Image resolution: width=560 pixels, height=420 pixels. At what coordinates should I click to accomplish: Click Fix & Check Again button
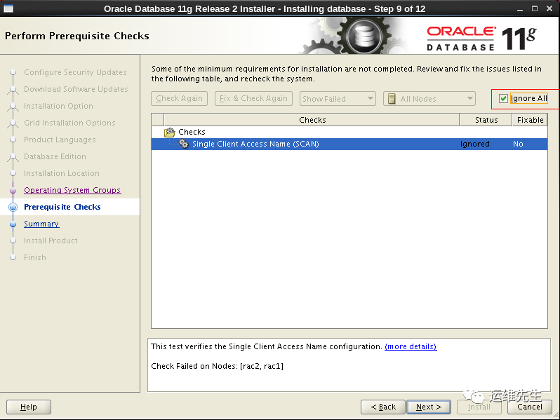[253, 98]
